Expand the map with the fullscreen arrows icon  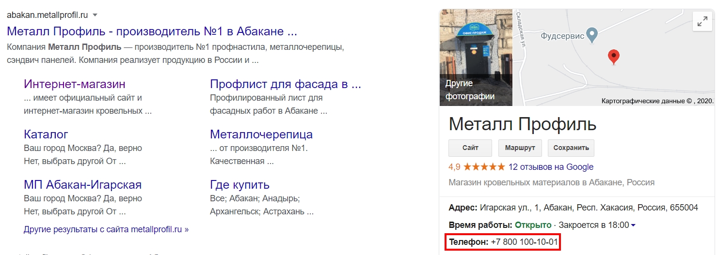pyautogui.click(x=702, y=22)
